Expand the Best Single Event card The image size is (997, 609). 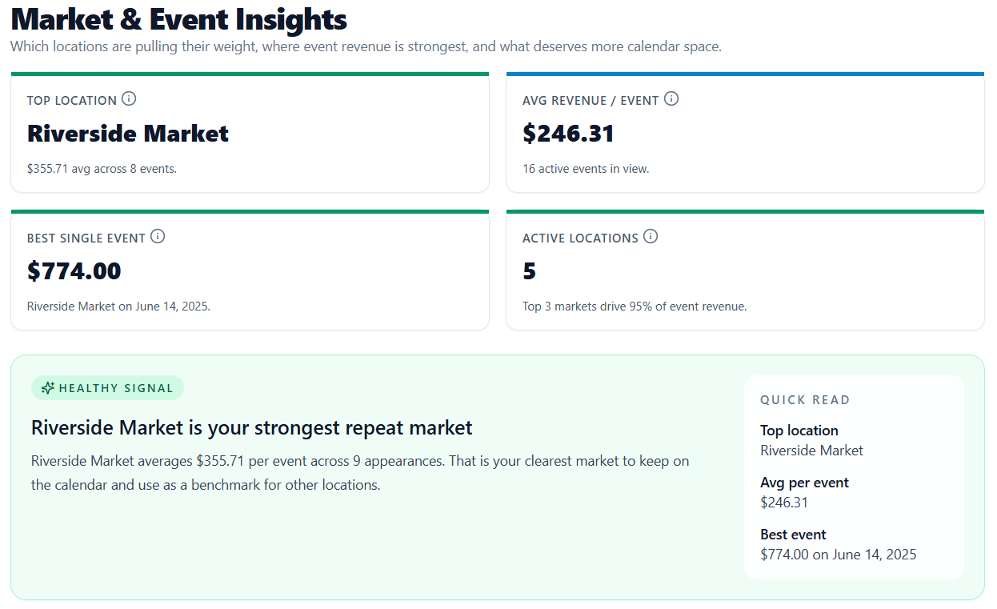click(249, 270)
